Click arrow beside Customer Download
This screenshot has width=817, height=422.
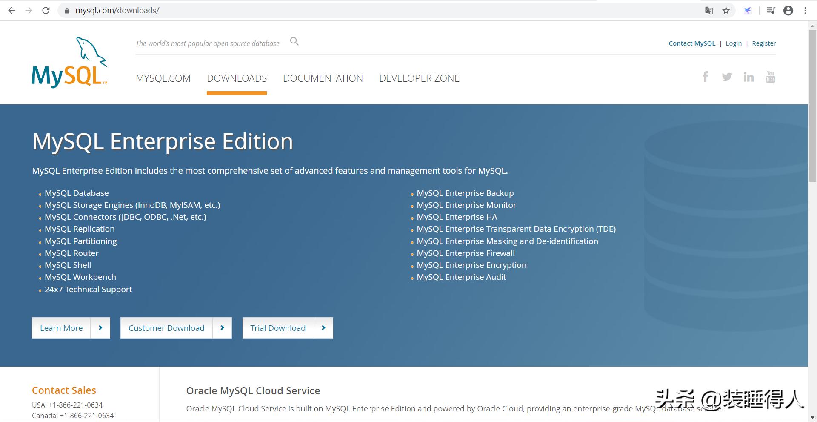222,328
